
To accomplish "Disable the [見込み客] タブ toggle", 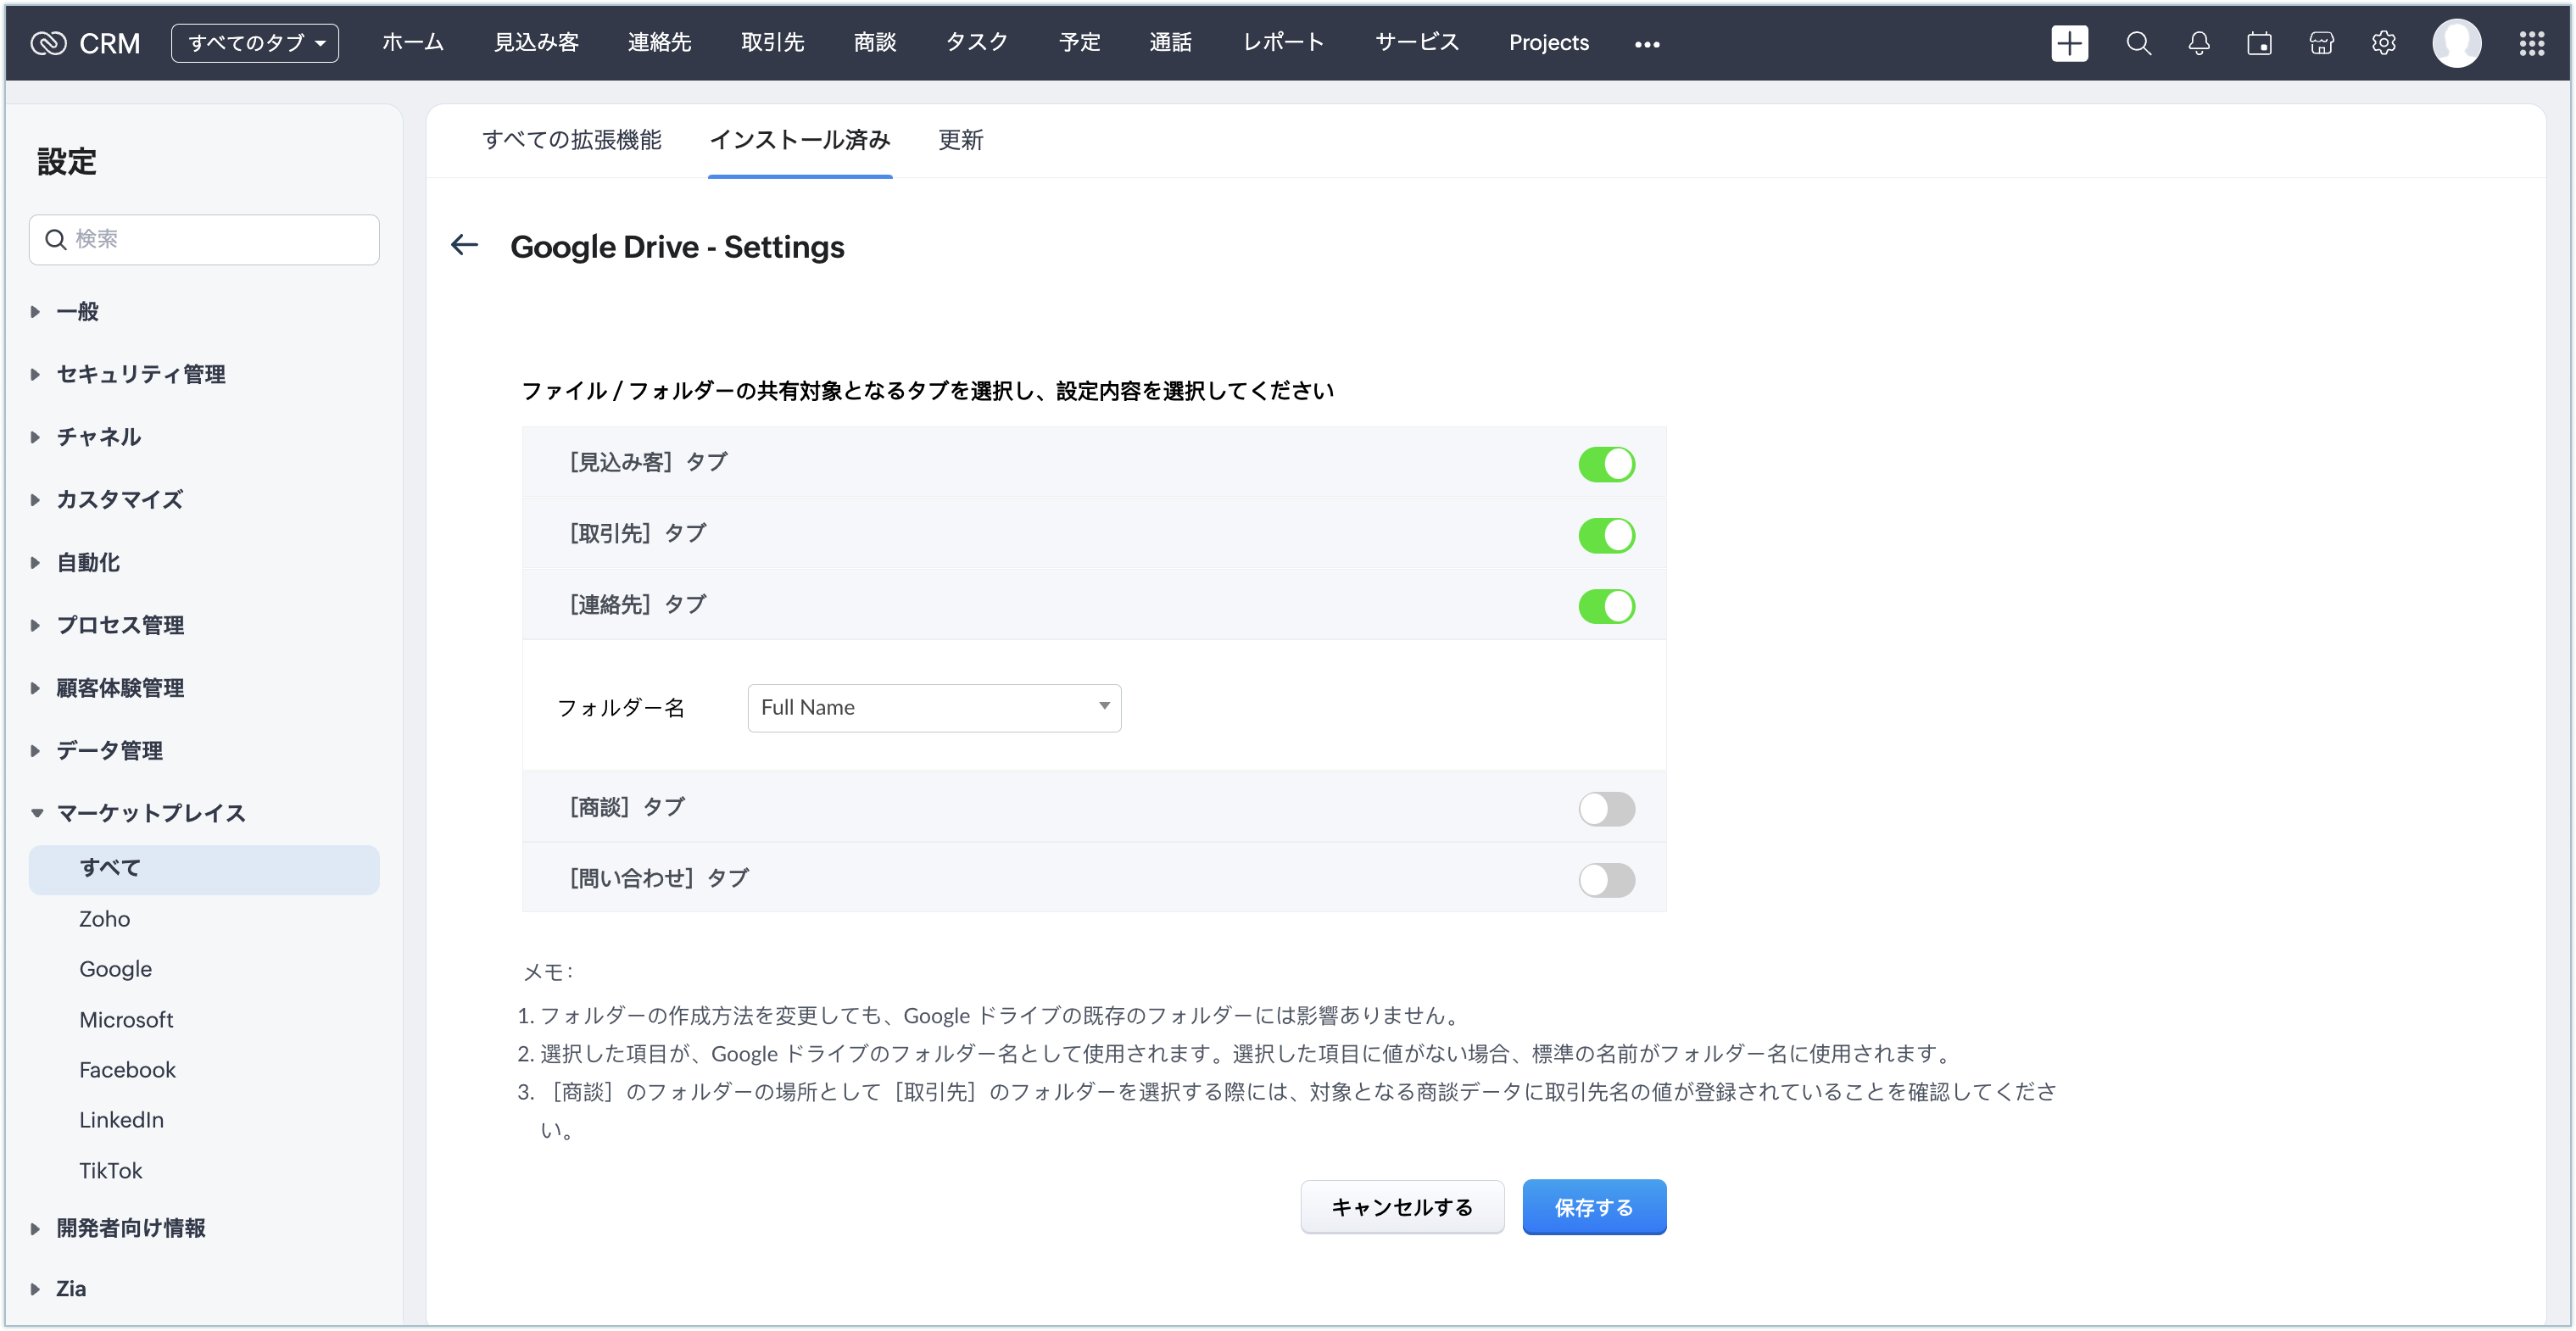I will 1606,464.
